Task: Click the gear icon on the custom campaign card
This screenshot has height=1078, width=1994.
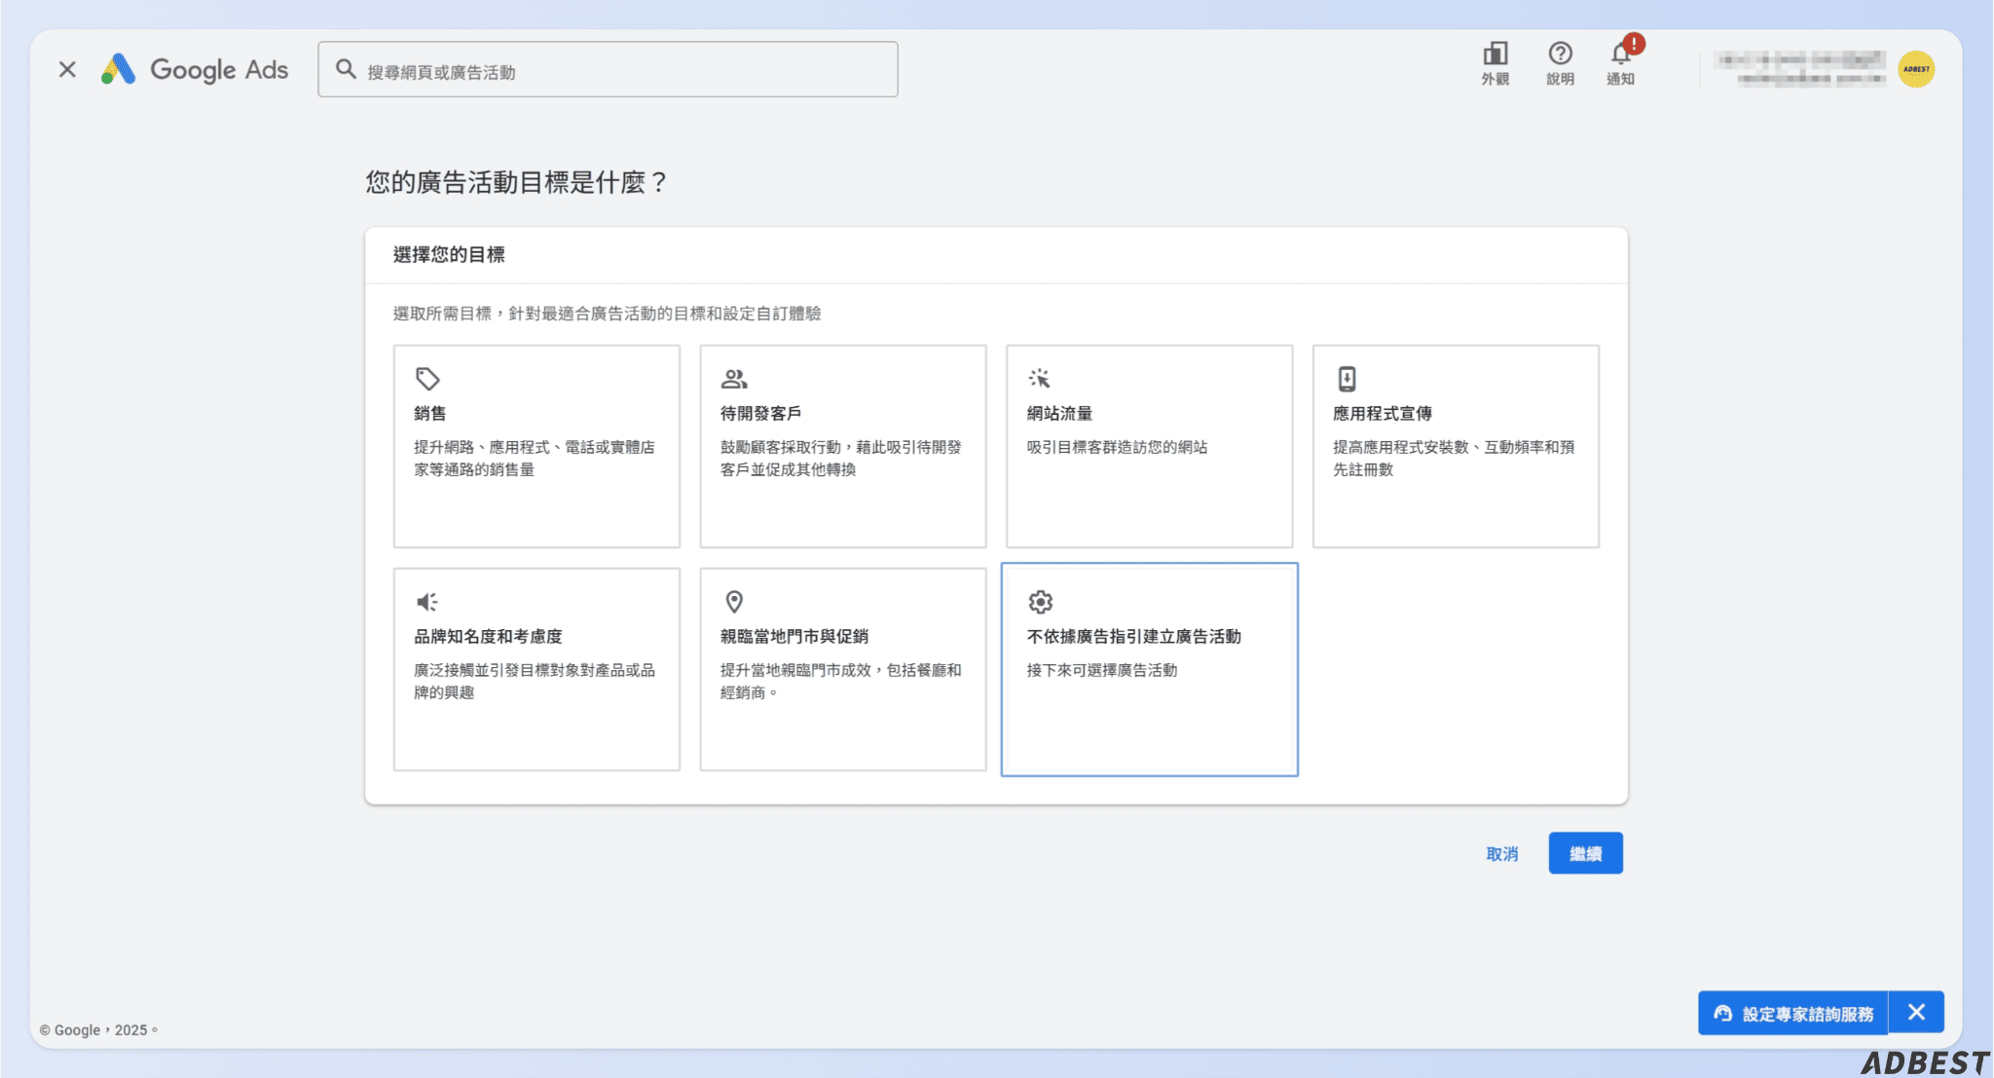Action: 1039,602
